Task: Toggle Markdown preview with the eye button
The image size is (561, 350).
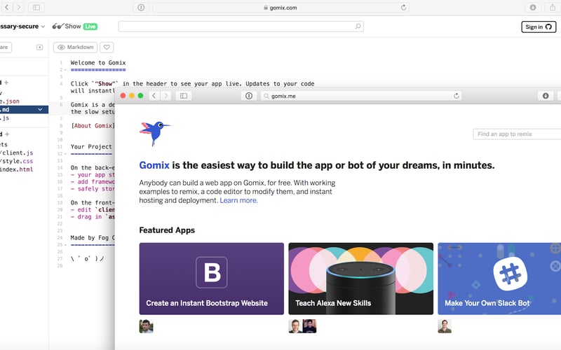Action: 76,47
